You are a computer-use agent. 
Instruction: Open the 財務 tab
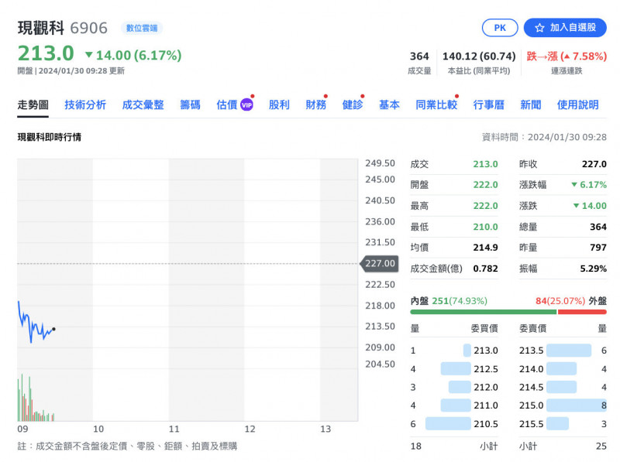(315, 105)
